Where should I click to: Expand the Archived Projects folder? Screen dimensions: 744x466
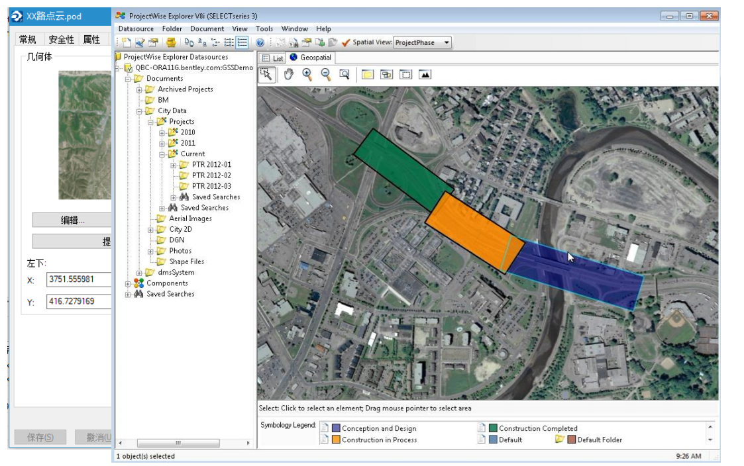pos(139,89)
